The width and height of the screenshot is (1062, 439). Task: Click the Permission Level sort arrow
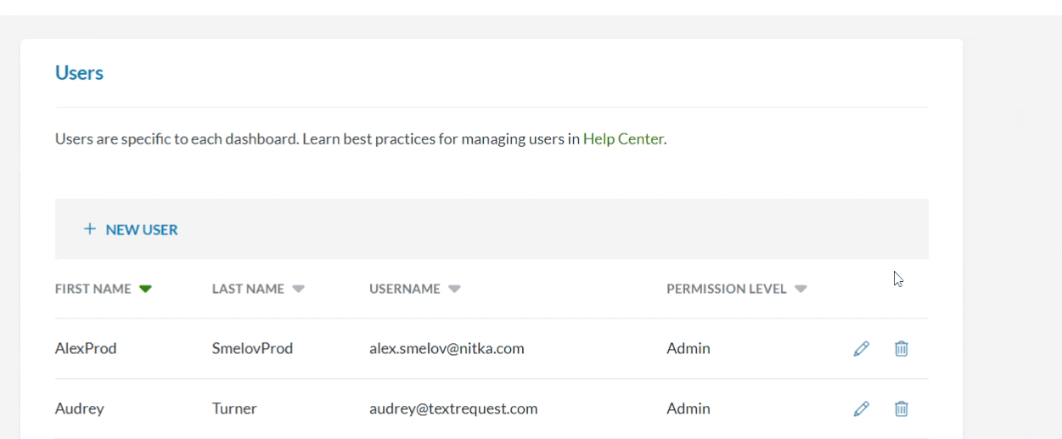click(x=801, y=289)
